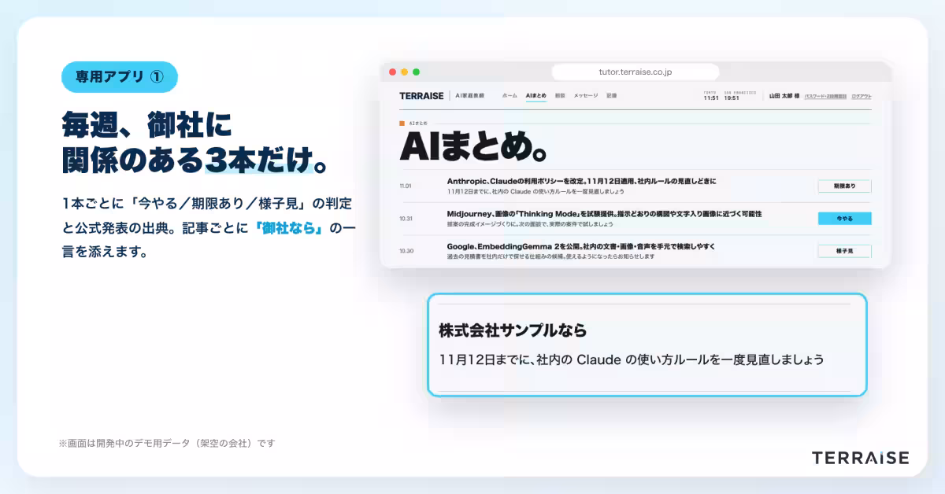This screenshot has height=494, width=945.
Task: Click the 株式会社サンプルなら callout card
Action: (x=647, y=345)
